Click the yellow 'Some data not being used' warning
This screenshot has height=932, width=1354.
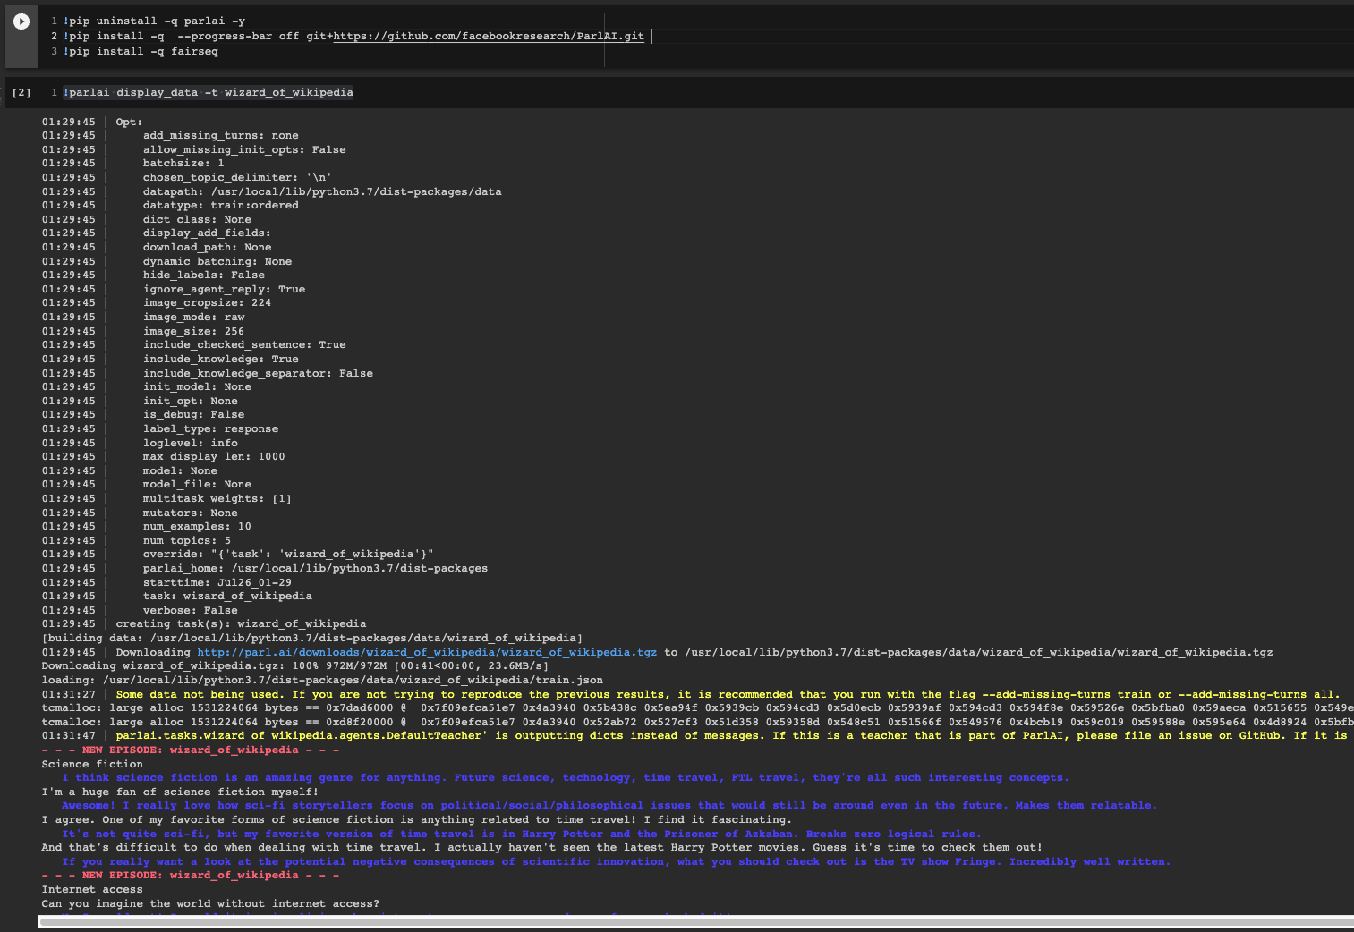pyautogui.click(x=728, y=694)
